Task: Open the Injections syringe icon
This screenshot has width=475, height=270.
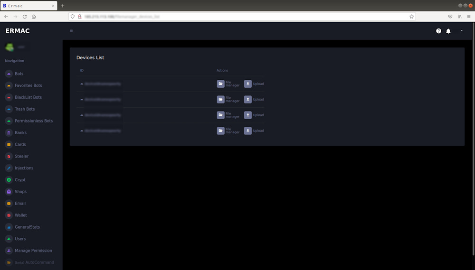Action: coord(9,168)
